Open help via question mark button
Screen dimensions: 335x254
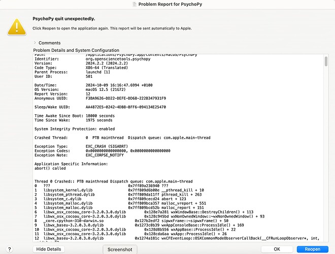(9, 249)
